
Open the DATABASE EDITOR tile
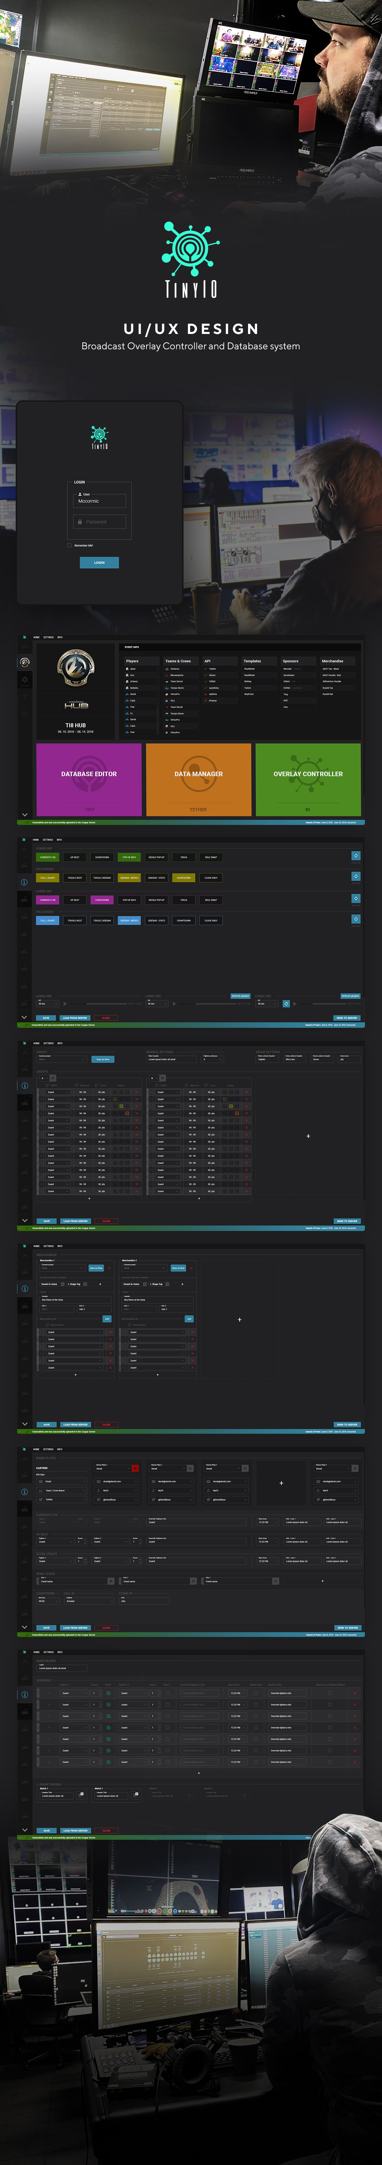coord(89,779)
